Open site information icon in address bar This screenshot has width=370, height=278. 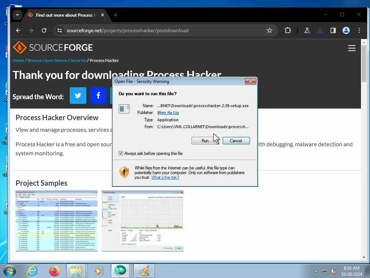coord(60,30)
